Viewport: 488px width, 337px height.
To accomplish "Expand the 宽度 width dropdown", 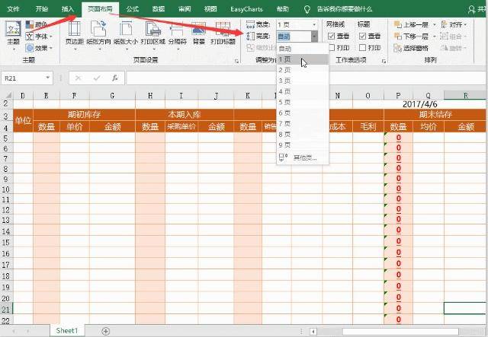I will pyautogui.click(x=313, y=24).
